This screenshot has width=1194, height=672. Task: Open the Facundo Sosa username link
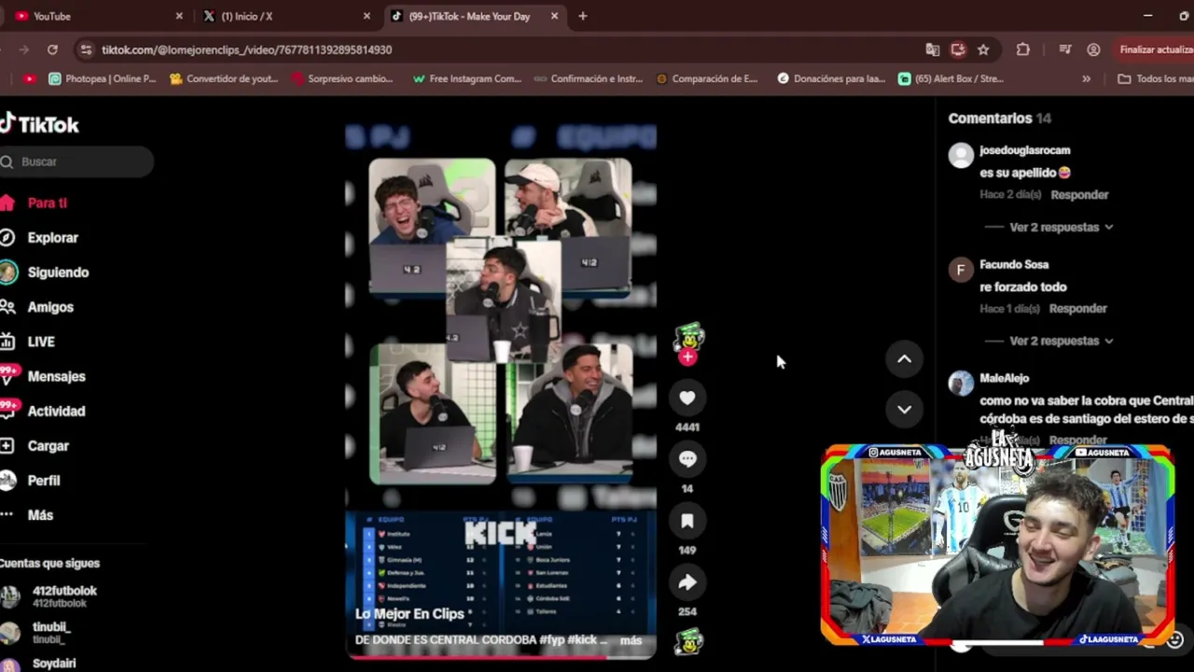(x=1014, y=265)
